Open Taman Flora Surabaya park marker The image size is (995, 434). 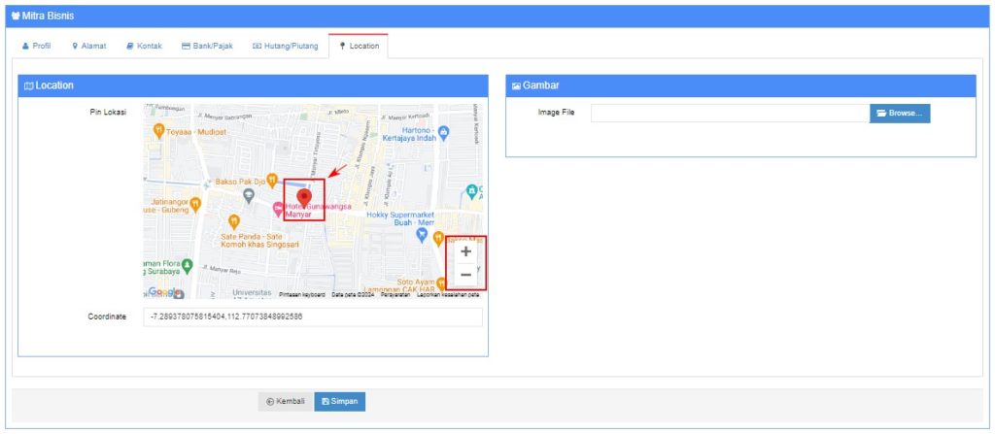(x=187, y=265)
